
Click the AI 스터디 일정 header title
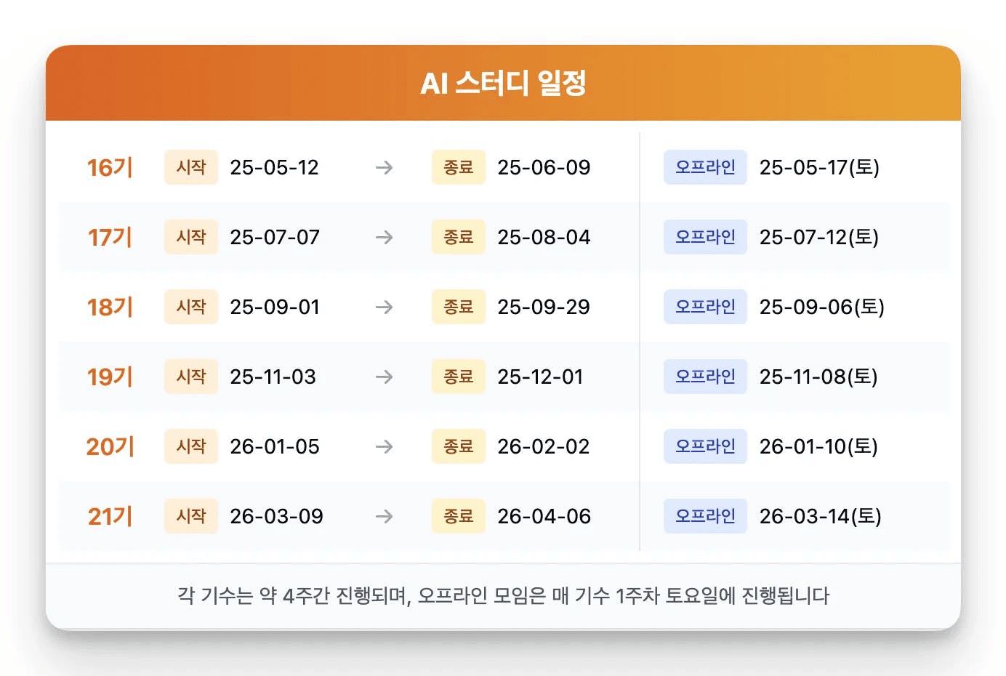pyautogui.click(x=503, y=84)
